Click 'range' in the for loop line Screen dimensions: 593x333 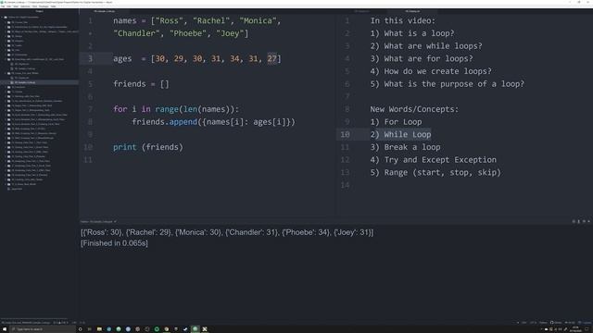coord(167,109)
